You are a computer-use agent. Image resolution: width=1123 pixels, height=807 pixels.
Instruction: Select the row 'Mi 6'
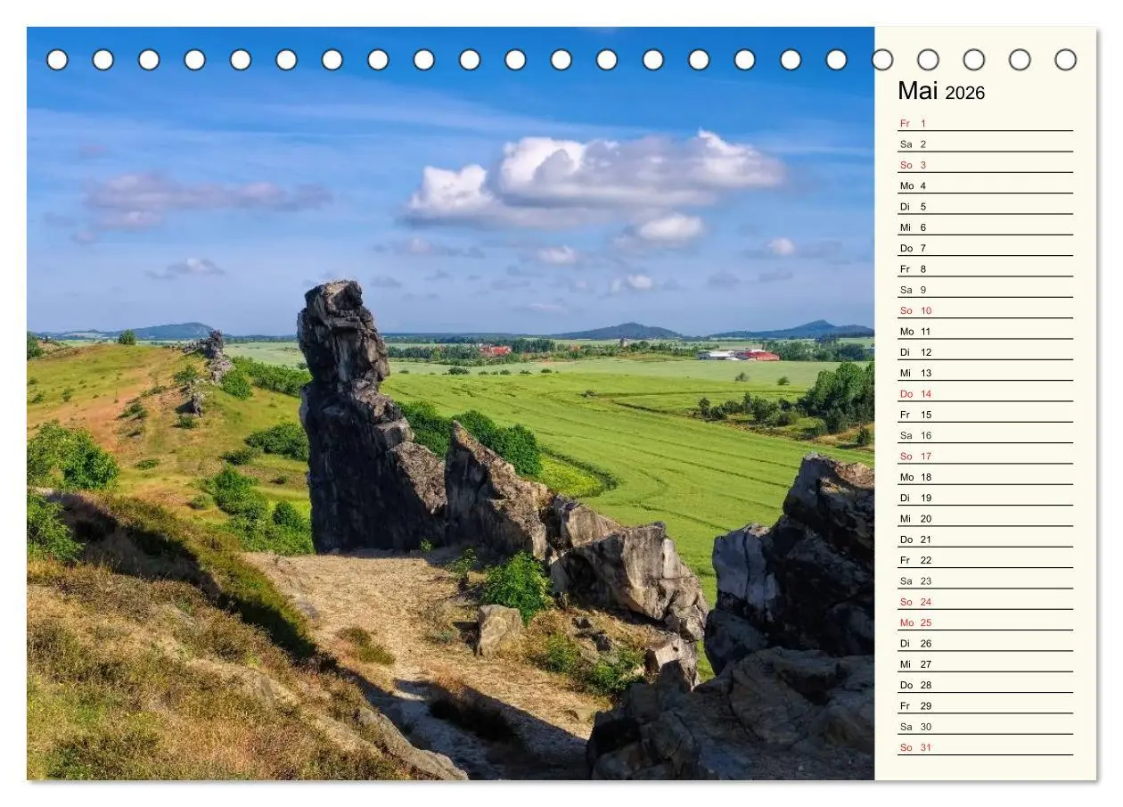pyautogui.click(x=986, y=227)
